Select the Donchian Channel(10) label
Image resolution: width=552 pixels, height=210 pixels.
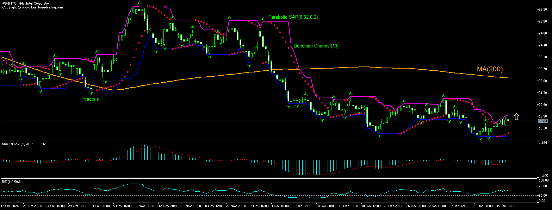pos(316,46)
